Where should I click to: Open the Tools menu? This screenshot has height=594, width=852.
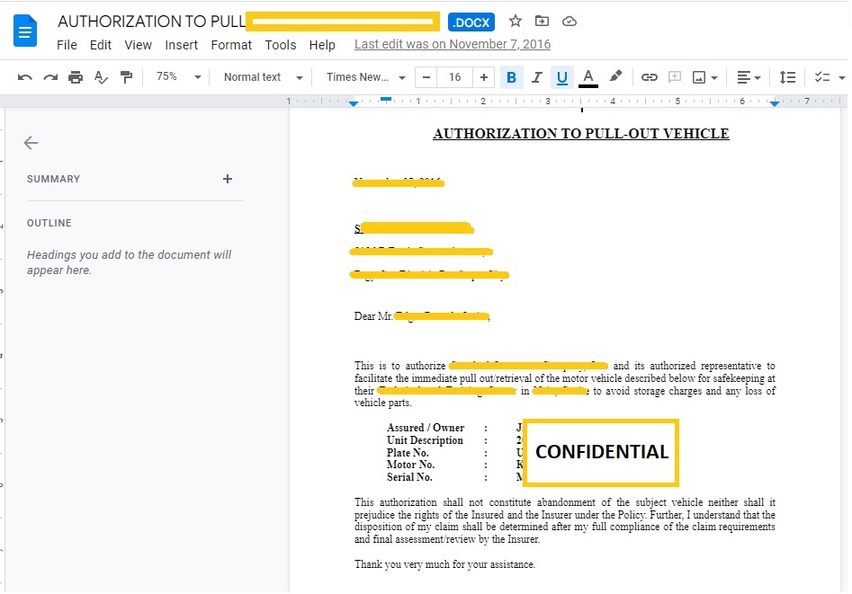point(281,45)
